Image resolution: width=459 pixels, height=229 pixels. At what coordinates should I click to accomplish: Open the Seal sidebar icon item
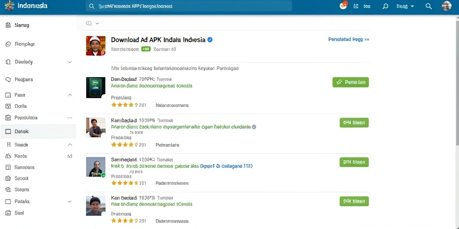8,213
